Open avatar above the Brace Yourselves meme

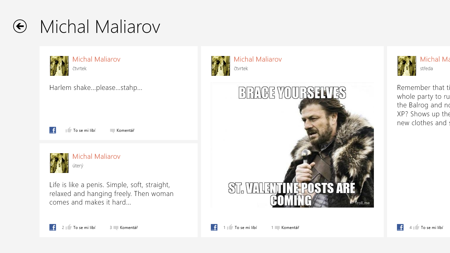[x=221, y=66]
